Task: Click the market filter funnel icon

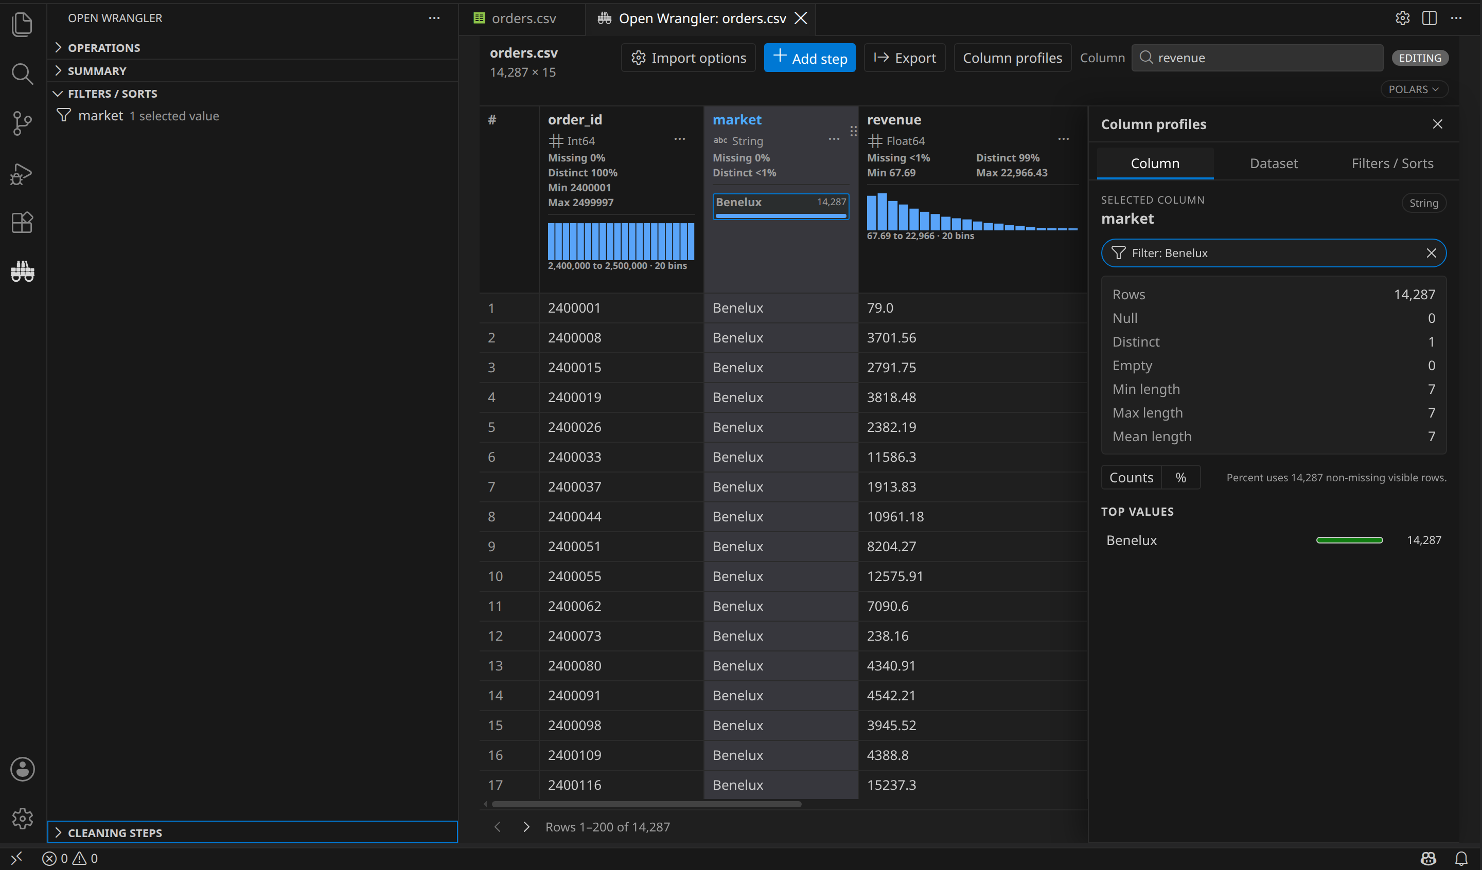Action: click(63, 115)
